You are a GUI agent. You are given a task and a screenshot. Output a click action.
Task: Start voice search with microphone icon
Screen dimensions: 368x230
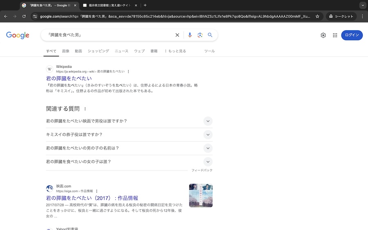click(190, 35)
